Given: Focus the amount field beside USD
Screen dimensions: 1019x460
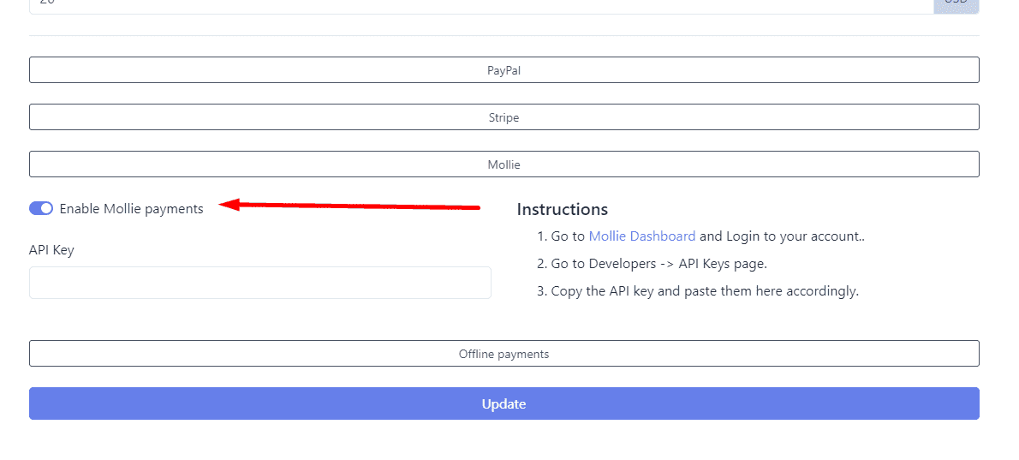Looking at the screenshot, I should coord(480,4).
